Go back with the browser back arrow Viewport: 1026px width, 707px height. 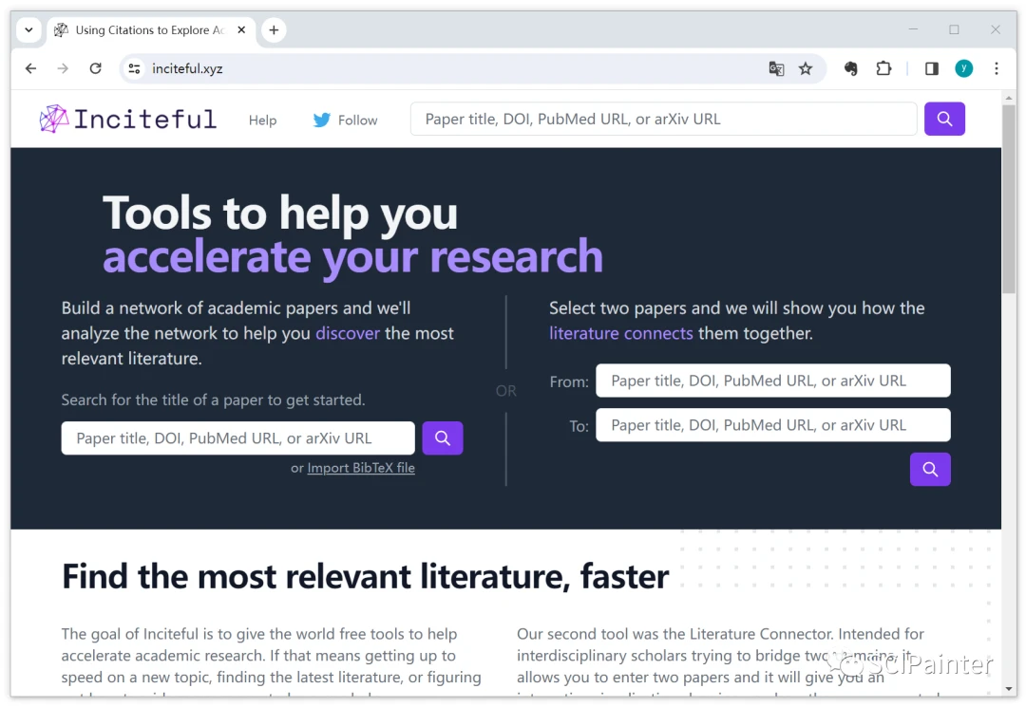[x=30, y=68]
